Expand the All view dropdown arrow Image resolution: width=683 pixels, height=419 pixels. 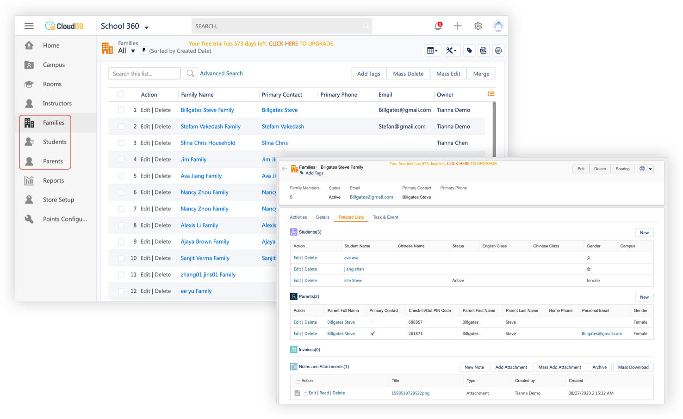coord(133,51)
